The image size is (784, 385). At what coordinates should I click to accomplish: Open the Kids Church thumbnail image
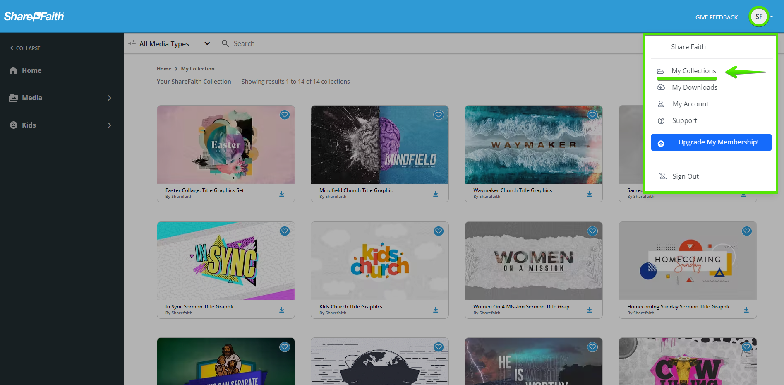tap(380, 261)
